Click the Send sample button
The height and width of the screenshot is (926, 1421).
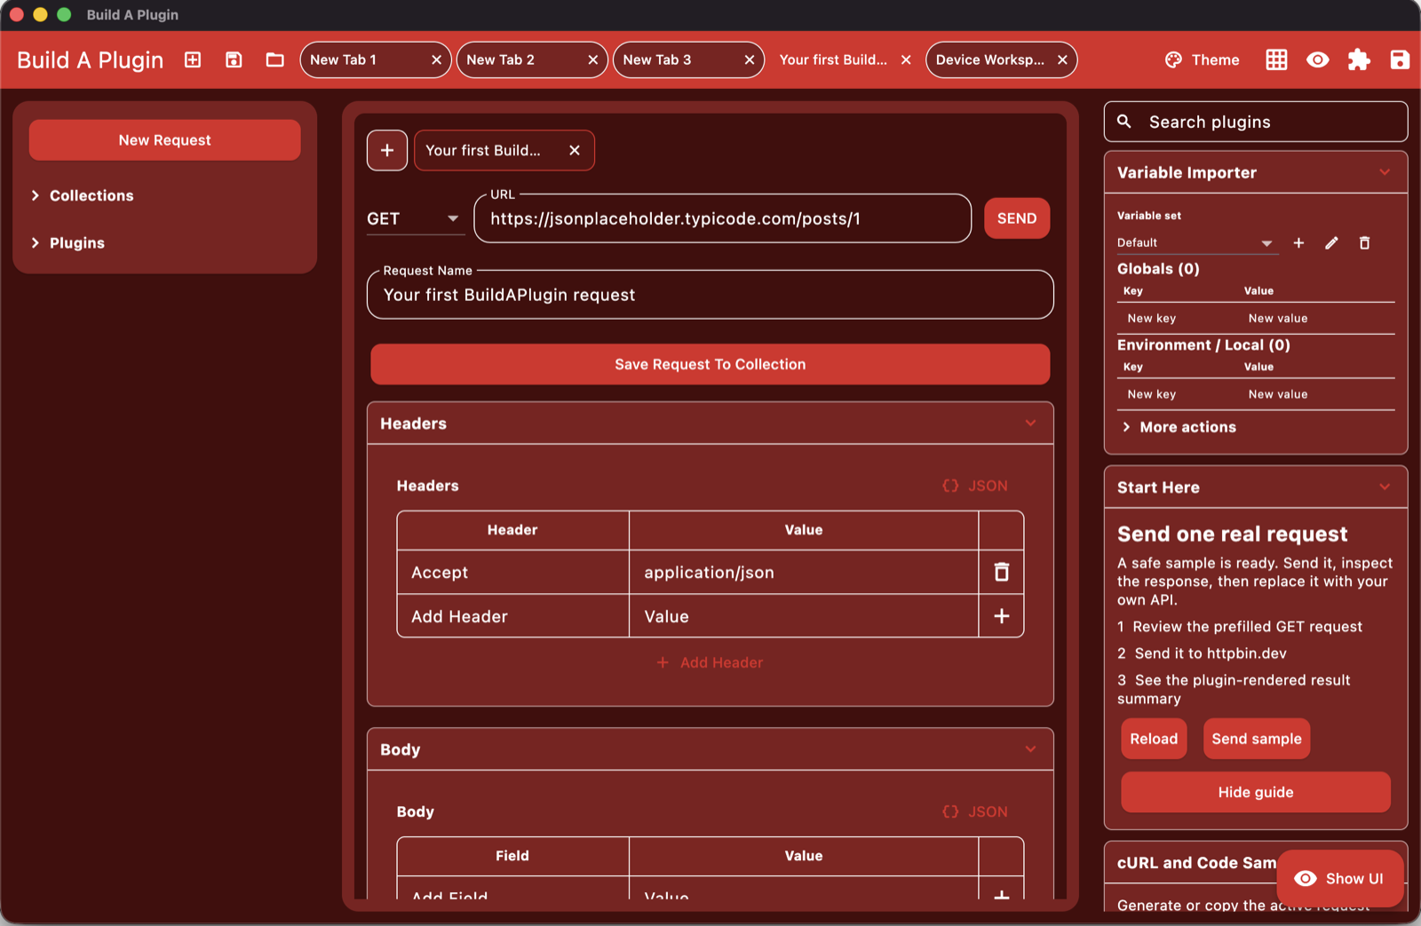click(x=1257, y=739)
